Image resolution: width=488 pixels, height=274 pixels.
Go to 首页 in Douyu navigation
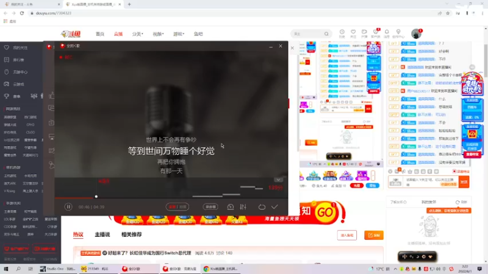tap(100, 34)
